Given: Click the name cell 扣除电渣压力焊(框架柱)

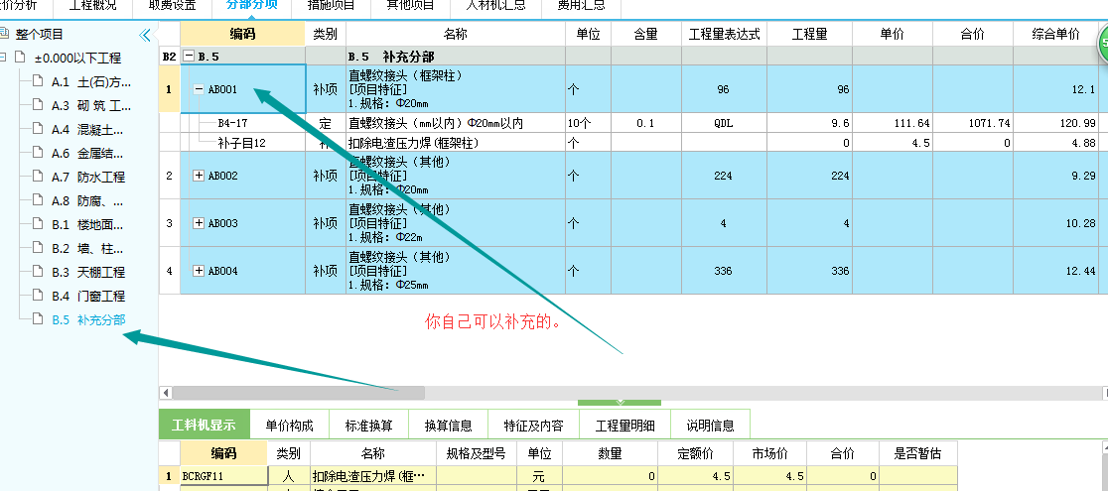Looking at the screenshot, I should [x=456, y=143].
